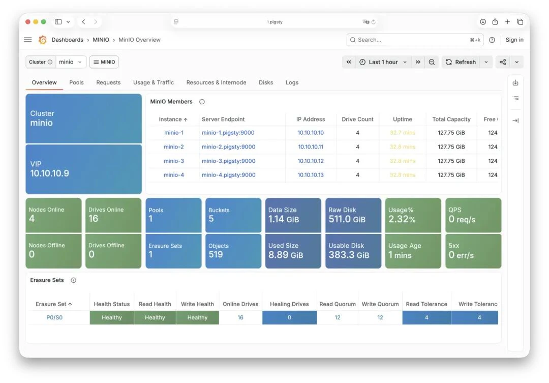The image size is (549, 383).
Task: Sort by the Instance column header
Action: (x=173, y=119)
